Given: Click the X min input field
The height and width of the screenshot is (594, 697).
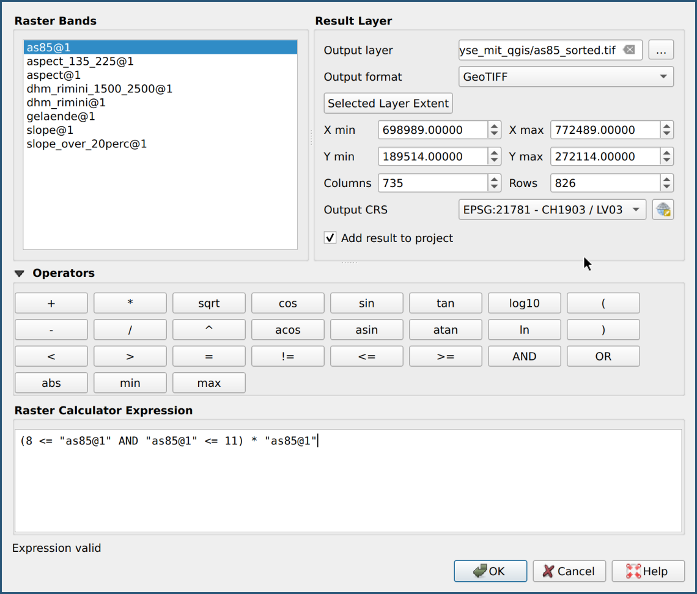Looking at the screenshot, I should (x=432, y=130).
